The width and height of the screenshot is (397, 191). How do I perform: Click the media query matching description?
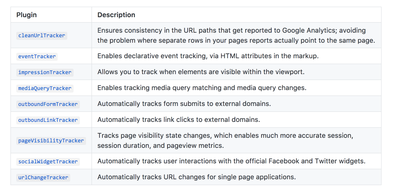coord(202,88)
